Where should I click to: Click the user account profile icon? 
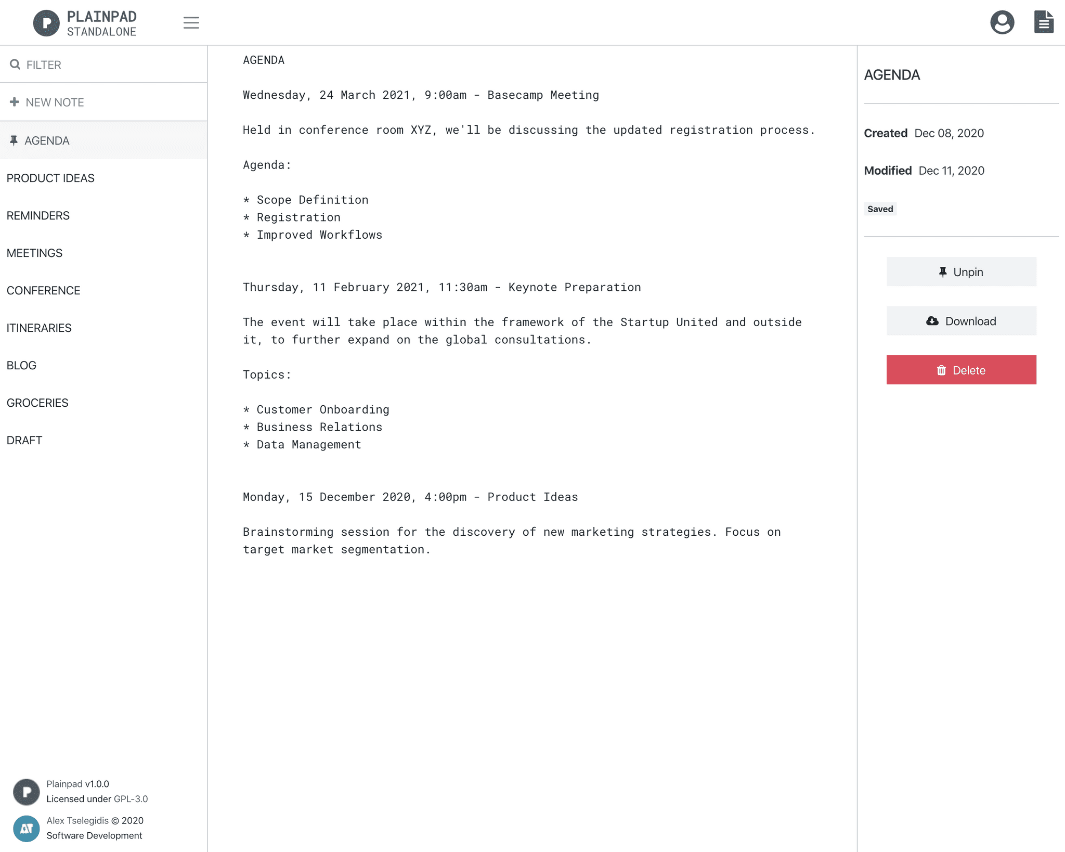(1003, 22)
